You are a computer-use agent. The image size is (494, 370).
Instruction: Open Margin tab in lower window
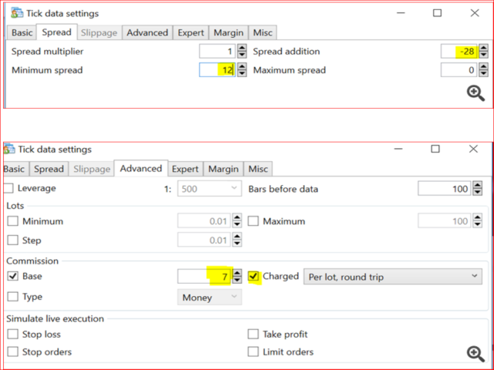tap(223, 169)
